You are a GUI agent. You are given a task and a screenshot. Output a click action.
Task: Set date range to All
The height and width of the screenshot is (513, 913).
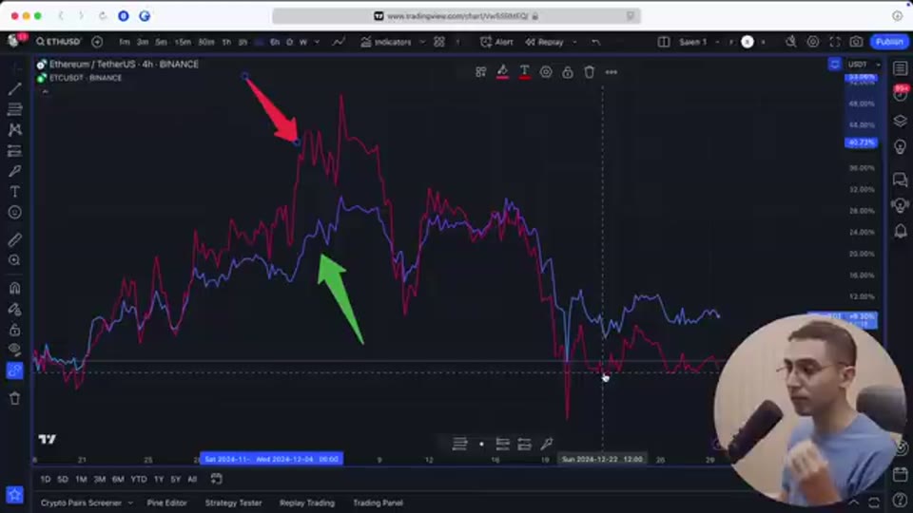192,479
